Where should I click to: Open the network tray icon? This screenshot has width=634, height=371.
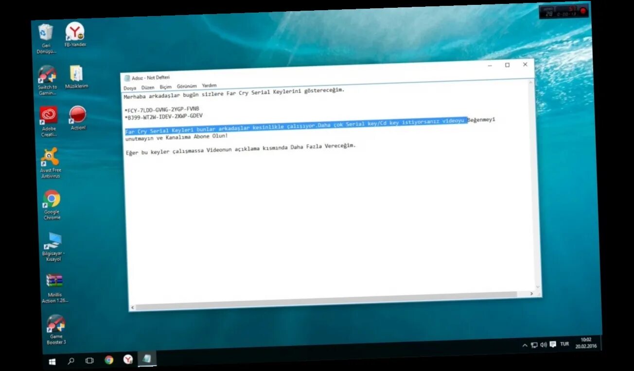pyautogui.click(x=534, y=345)
